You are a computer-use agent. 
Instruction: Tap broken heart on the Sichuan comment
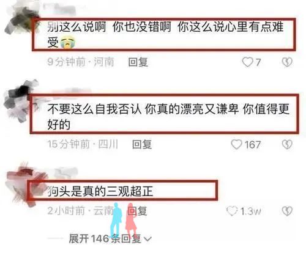click(x=287, y=144)
